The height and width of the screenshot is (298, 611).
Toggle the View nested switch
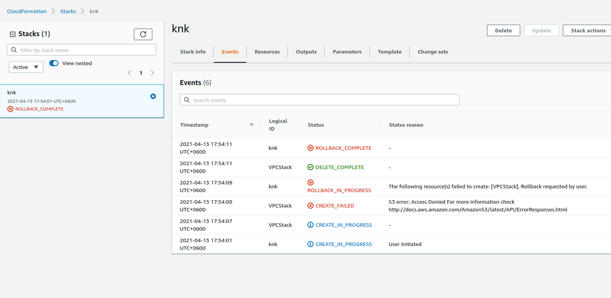[54, 63]
